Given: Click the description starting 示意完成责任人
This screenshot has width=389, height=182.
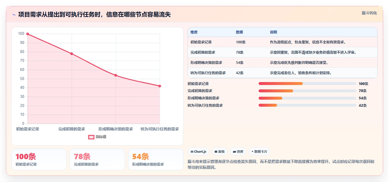Looking at the screenshot, I should (x=301, y=73).
